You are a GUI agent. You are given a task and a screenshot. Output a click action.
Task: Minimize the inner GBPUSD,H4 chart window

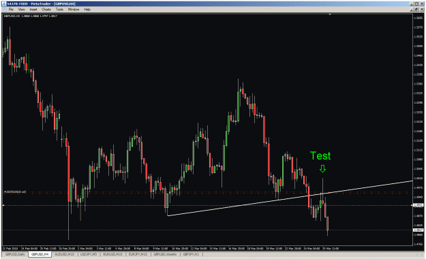[412, 10]
